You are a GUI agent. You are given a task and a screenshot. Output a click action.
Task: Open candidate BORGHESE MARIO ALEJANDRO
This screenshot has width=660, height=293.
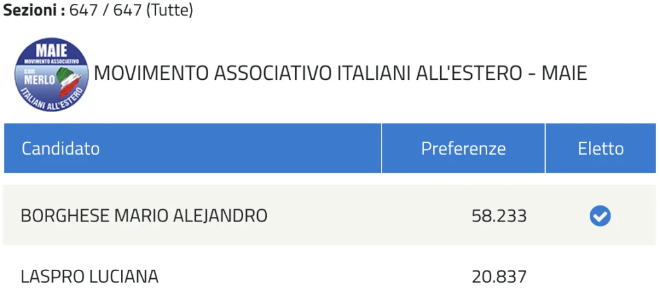pos(144,216)
